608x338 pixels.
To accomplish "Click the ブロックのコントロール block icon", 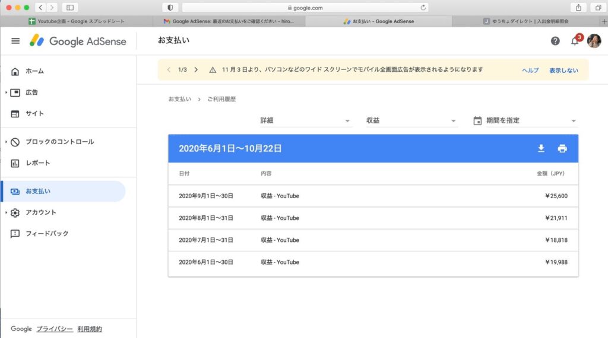I will (x=15, y=142).
